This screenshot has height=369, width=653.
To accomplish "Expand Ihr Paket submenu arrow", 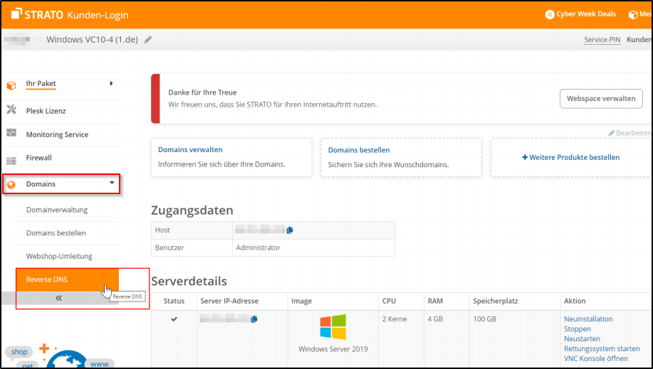I will 111,84.
